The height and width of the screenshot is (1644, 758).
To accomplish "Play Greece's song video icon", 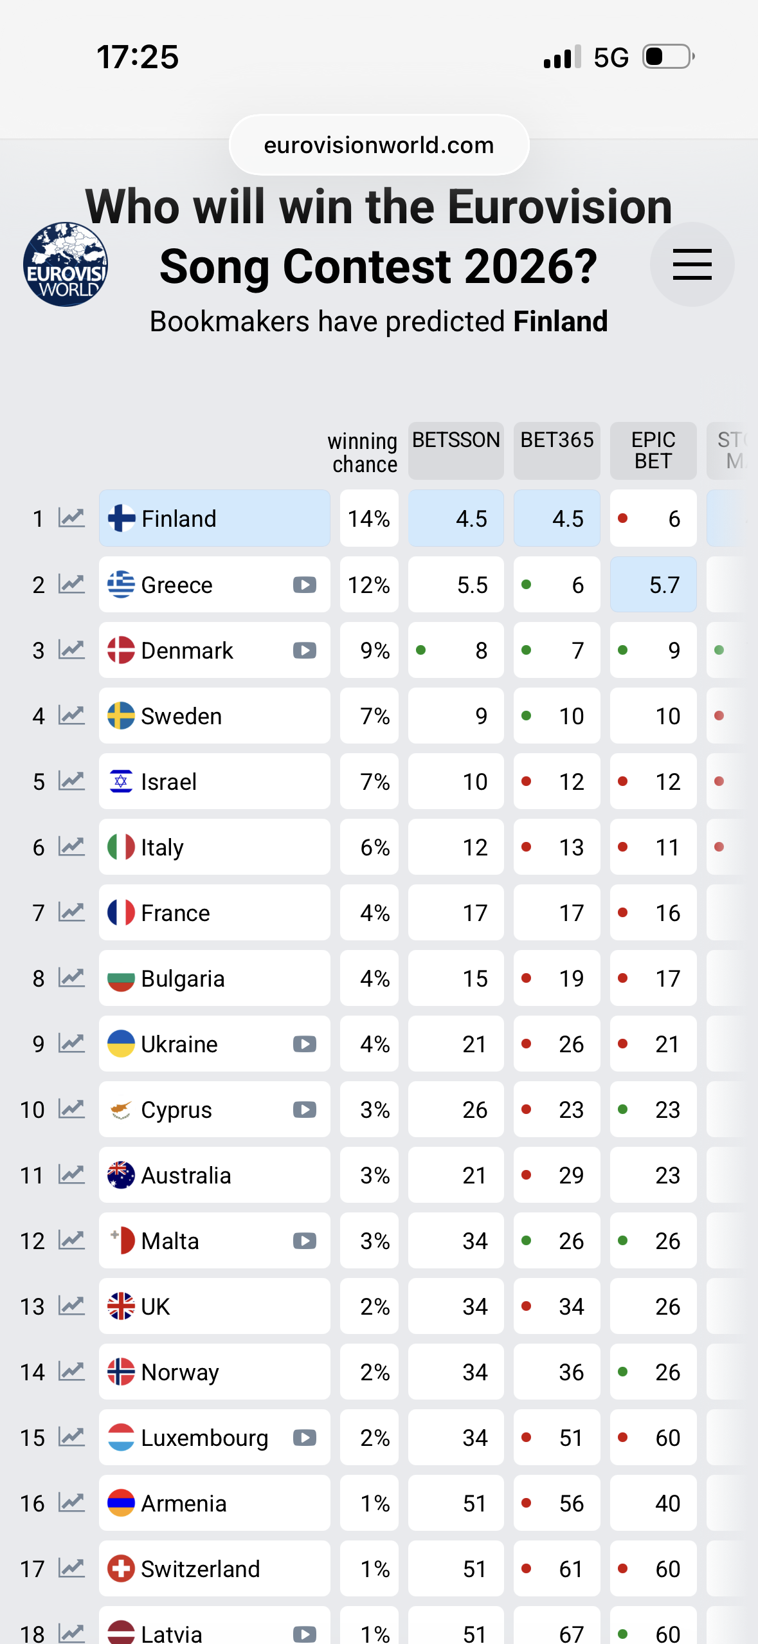I will [x=305, y=585].
